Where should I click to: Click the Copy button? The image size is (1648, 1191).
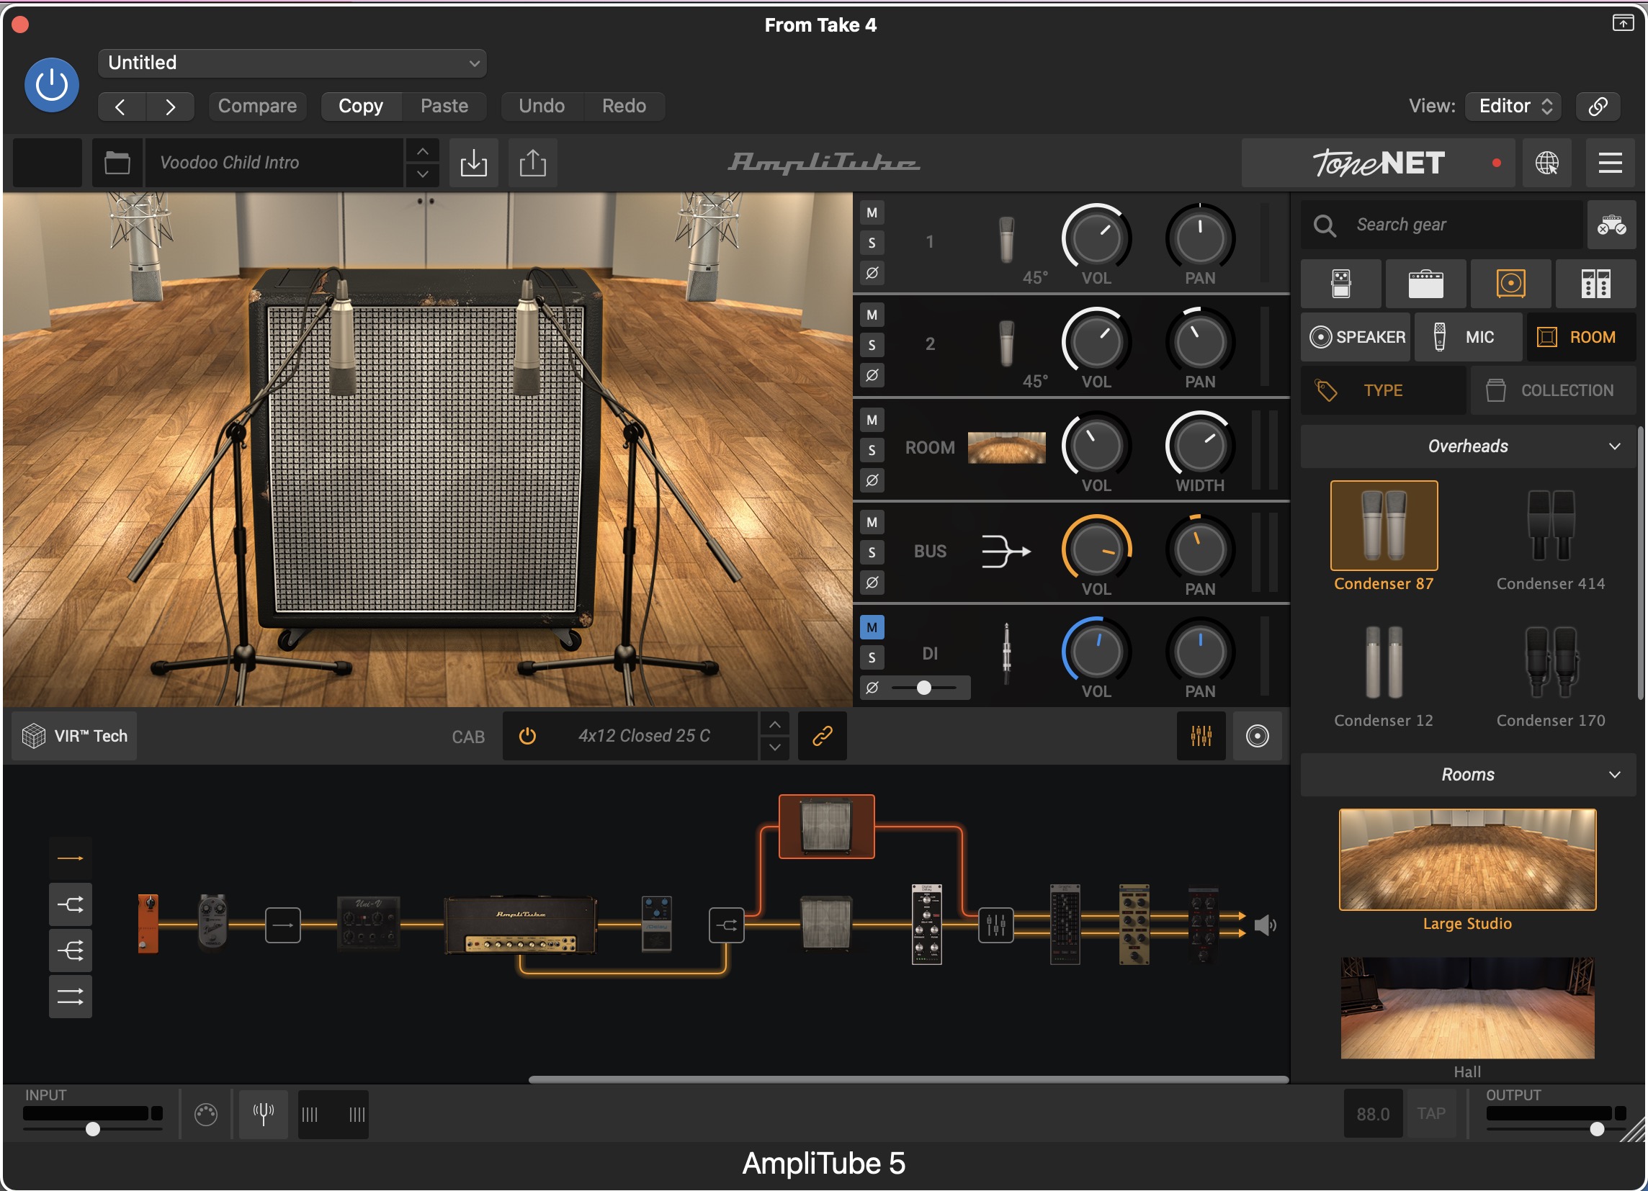coord(360,106)
